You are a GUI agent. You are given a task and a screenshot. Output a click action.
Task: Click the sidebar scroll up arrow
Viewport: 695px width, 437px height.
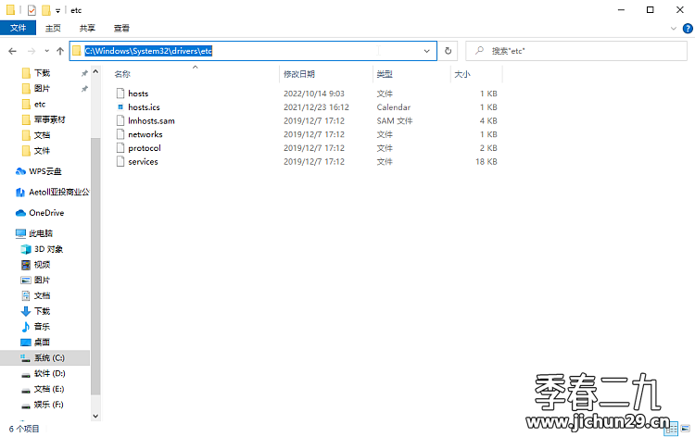pos(95,71)
